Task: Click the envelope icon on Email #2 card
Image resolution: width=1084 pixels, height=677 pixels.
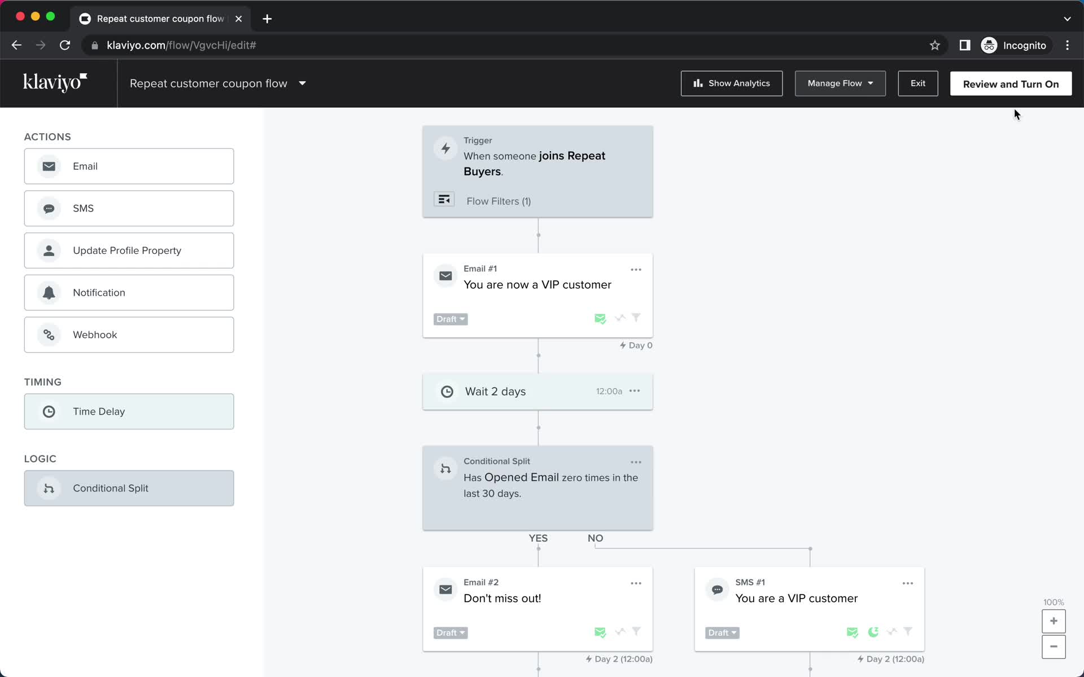Action: (x=445, y=590)
